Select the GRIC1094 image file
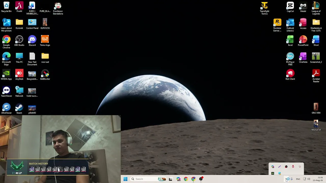Image resolution: width=326 pixels, height=183 pixels. click(x=316, y=109)
